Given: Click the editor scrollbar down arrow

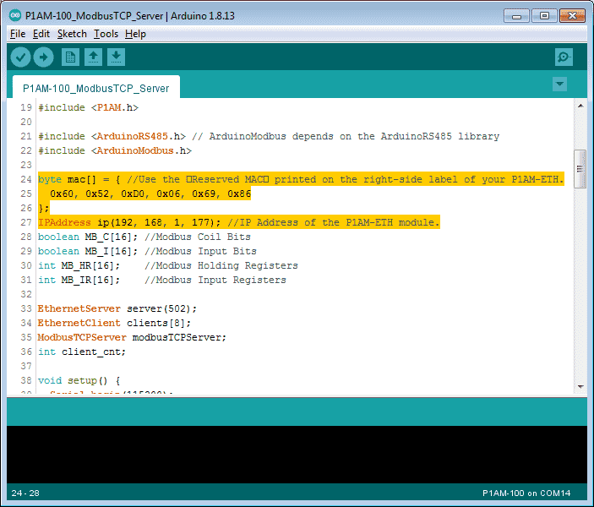Looking at the screenshot, I should (x=580, y=386).
